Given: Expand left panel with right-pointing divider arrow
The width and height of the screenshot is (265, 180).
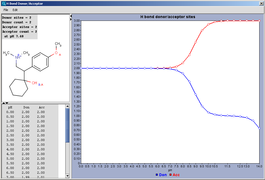Looking at the screenshot, I should point(71,19).
